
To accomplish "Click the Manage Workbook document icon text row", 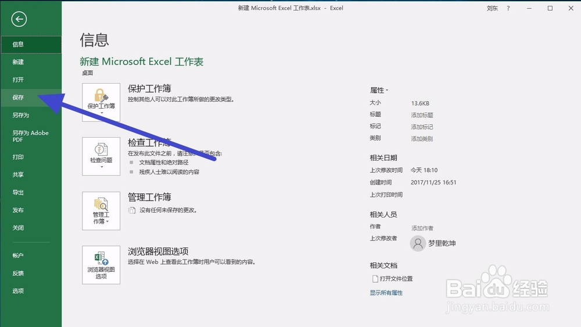I will click(x=163, y=210).
